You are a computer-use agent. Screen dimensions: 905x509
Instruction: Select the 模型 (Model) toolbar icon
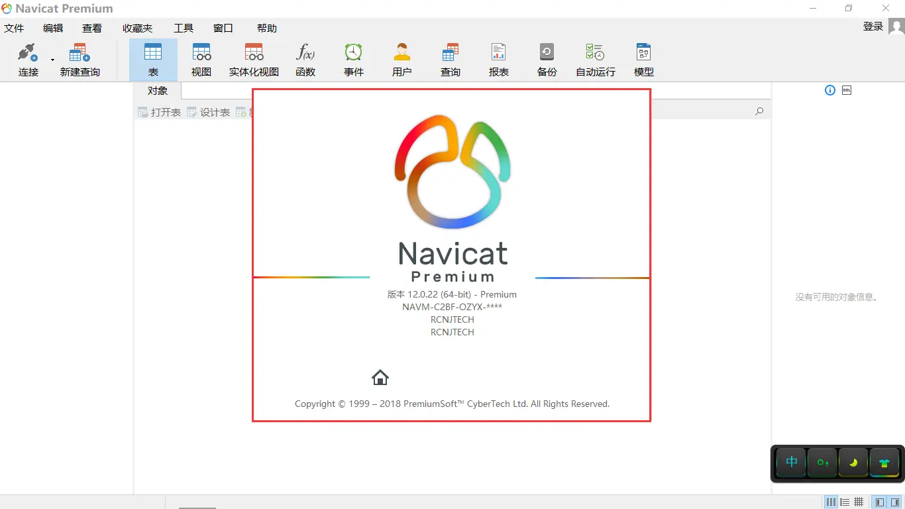pyautogui.click(x=644, y=52)
